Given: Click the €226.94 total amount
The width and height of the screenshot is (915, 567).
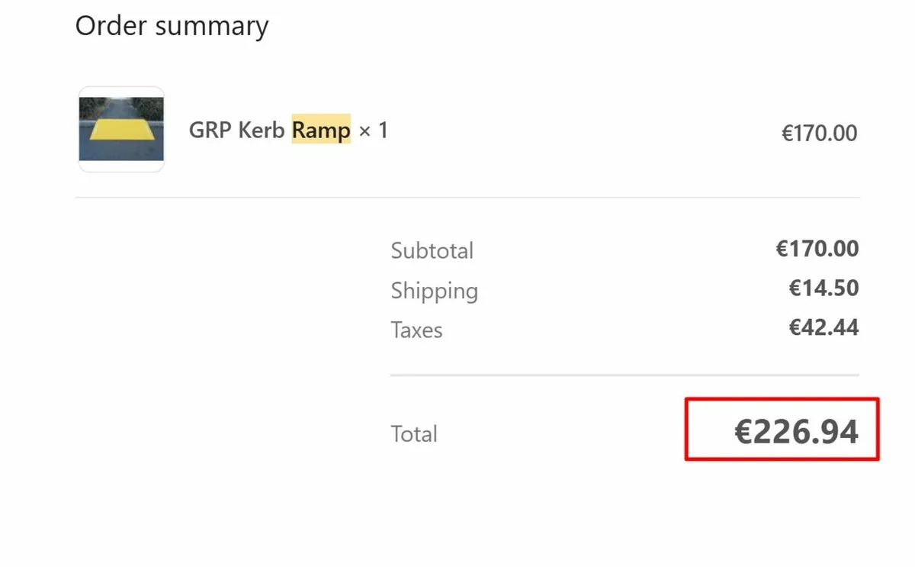Looking at the screenshot, I should click(x=796, y=432).
